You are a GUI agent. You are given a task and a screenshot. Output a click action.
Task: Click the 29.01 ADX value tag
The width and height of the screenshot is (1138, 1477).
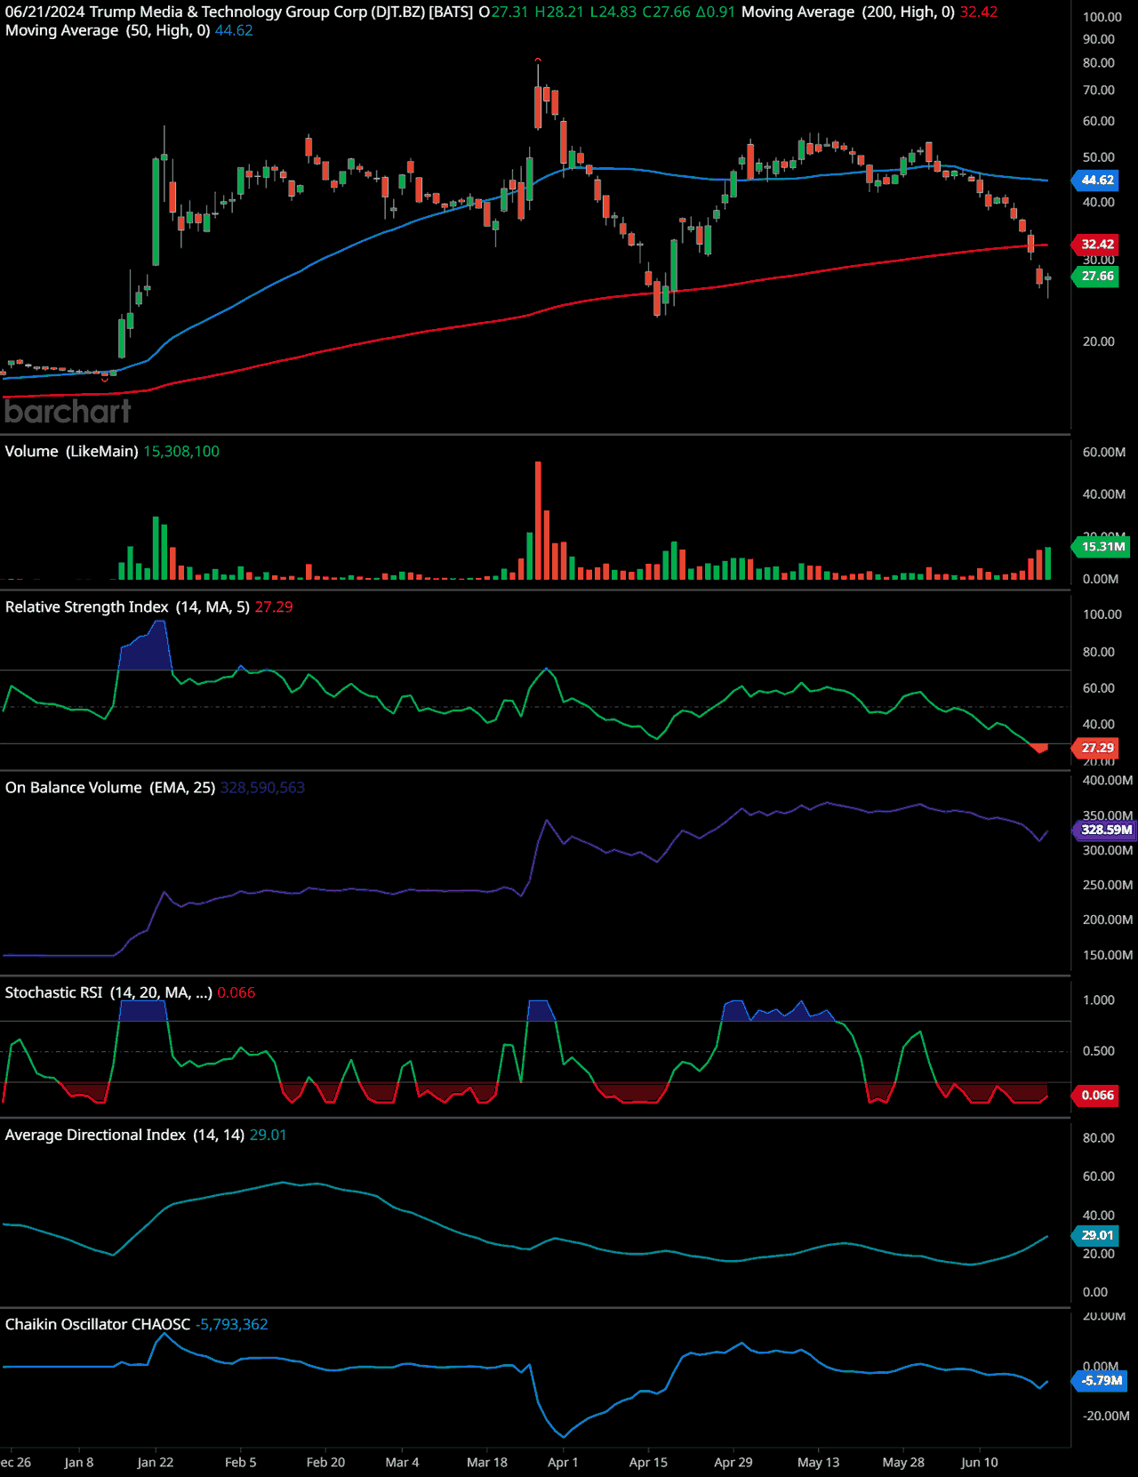(1097, 1235)
